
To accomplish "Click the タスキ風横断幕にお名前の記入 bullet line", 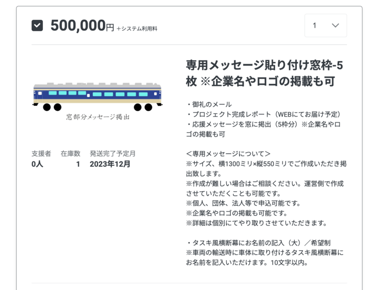I will pos(258,243).
